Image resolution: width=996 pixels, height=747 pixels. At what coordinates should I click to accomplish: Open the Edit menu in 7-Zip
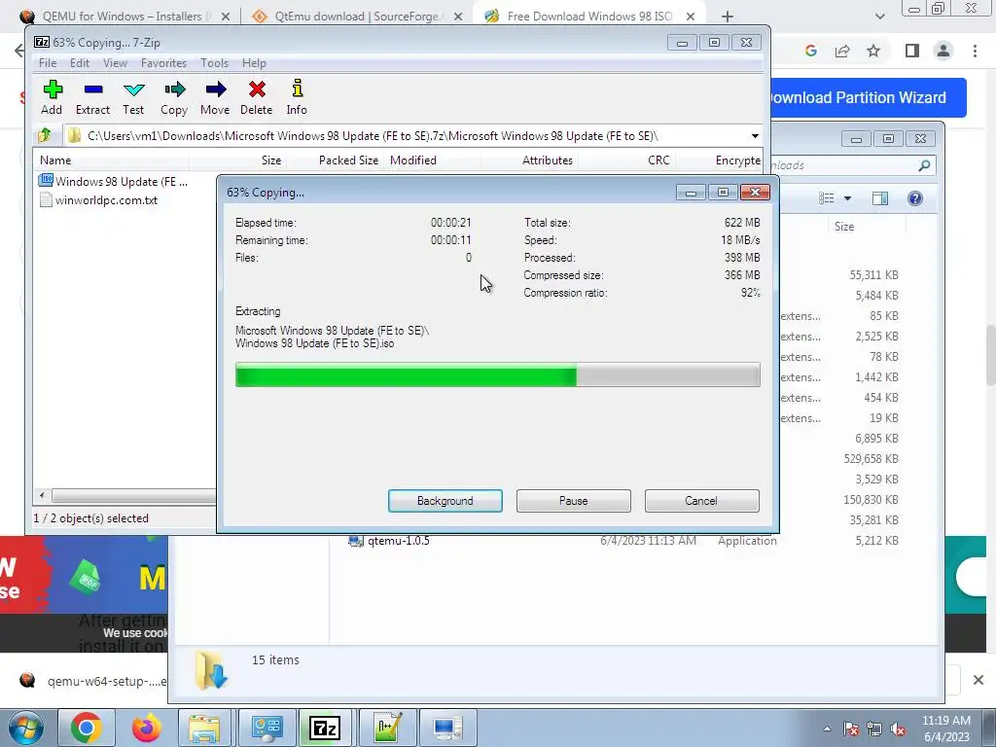(x=80, y=63)
